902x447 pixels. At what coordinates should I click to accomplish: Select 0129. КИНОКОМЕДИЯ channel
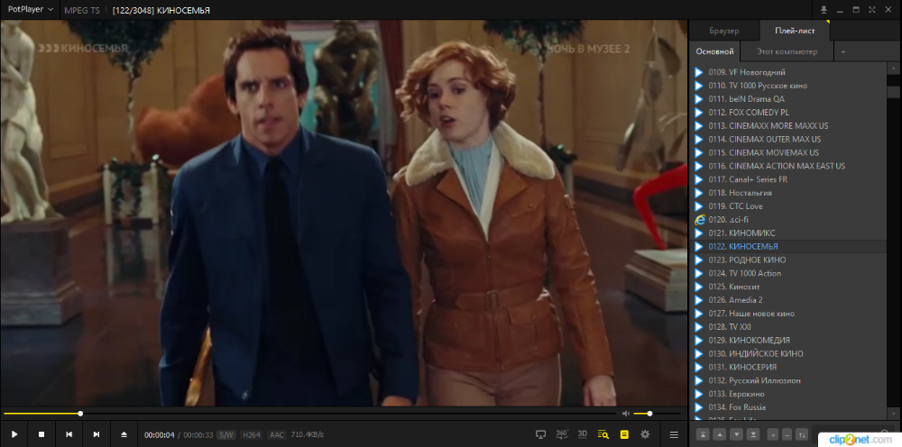(x=787, y=340)
